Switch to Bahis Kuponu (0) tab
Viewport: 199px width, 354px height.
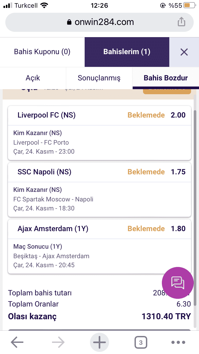[x=42, y=52]
